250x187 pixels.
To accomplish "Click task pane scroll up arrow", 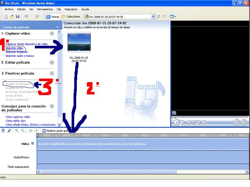I will (59, 32).
